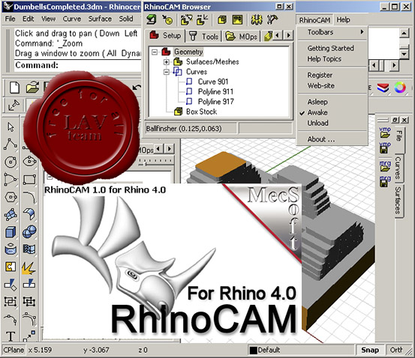
Task: Select the Awake checked option
Action: click(x=317, y=112)
